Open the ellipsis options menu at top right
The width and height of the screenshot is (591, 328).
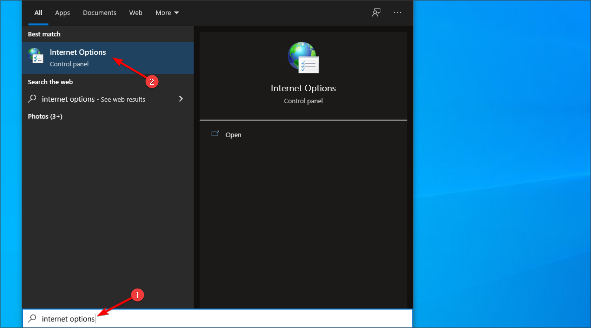[397, 12]
